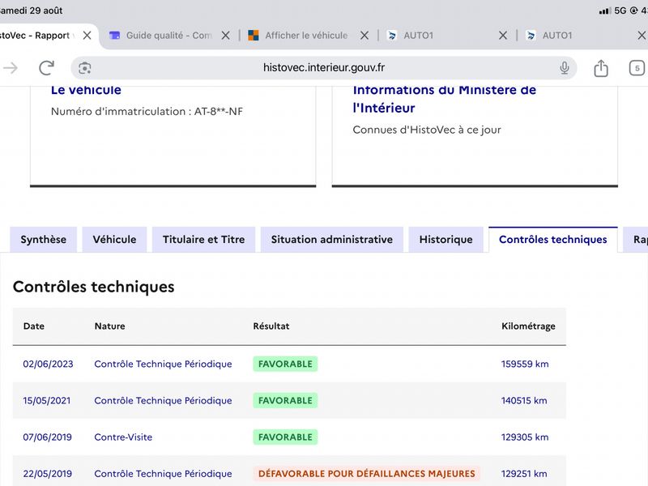
Task: Click FAVORABLE badge for 15/05/2021
Action: [285, 400]
